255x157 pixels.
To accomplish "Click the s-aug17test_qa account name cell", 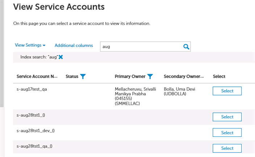I will tap(32, 89).
